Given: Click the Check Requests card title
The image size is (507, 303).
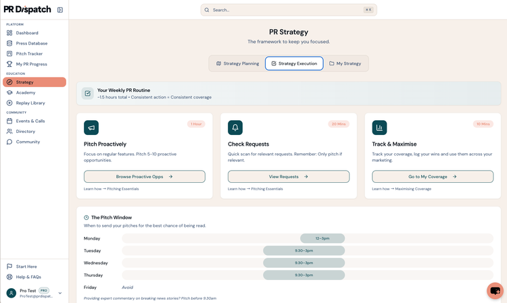Looking at the screenshot, I should [x=248, y=144].
